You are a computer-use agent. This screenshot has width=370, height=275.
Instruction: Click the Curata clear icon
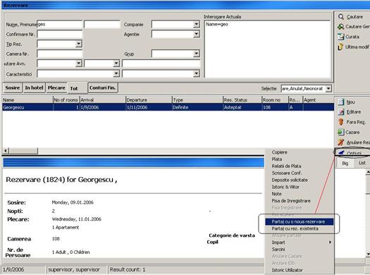(x=340, y=37)
